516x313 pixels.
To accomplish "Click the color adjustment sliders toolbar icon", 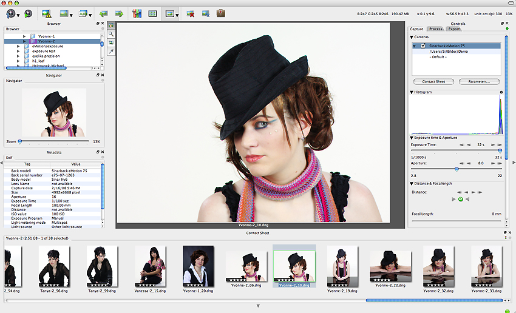I will click(x=137, y=13).
